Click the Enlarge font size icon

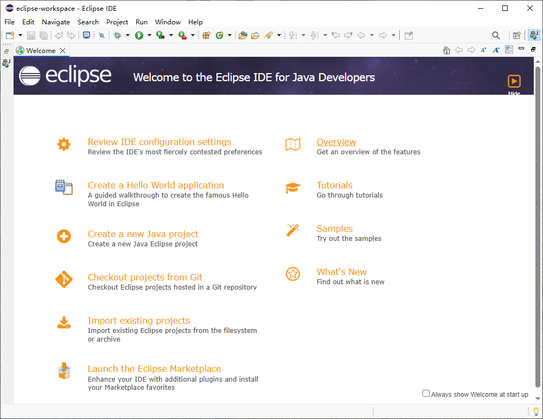tap(496, 50)
